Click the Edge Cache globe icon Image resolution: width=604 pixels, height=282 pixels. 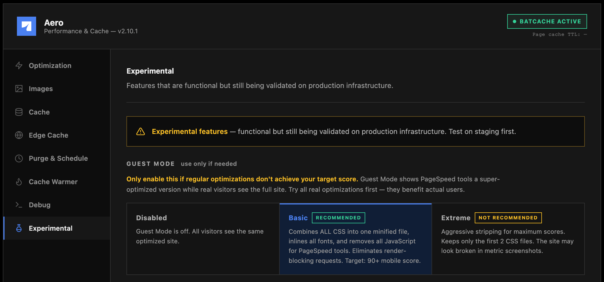click(x=19, y=135)
